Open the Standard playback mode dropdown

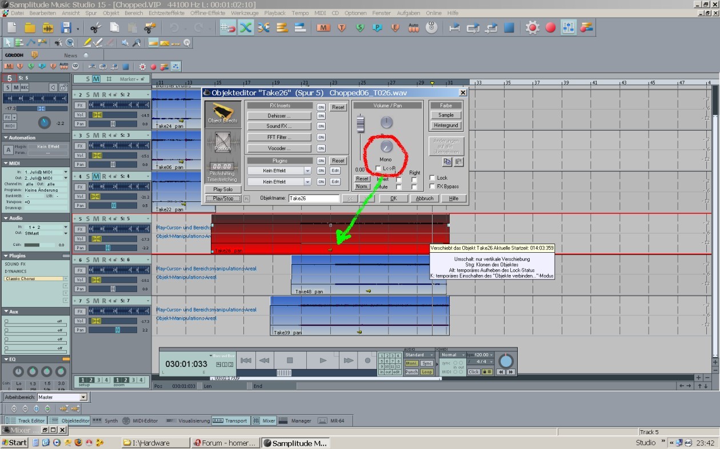[419, 355]
